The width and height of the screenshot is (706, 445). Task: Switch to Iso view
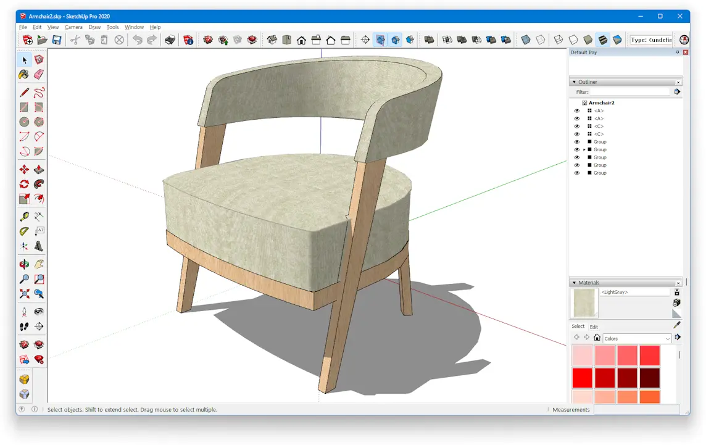point(272,40)
